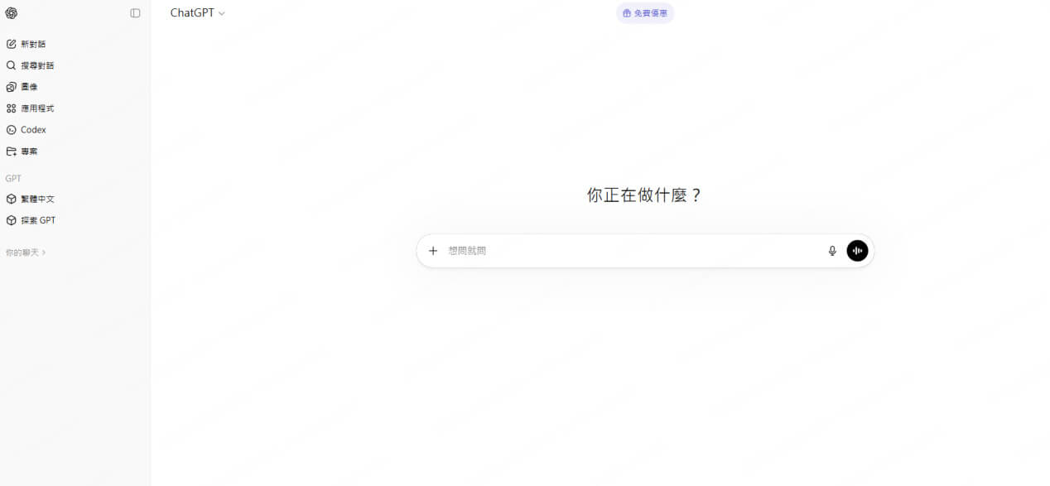The height and width of the screenshot is (486, 1050).
Task: Enable voice input via the mic control
Action: coord(831,250)
